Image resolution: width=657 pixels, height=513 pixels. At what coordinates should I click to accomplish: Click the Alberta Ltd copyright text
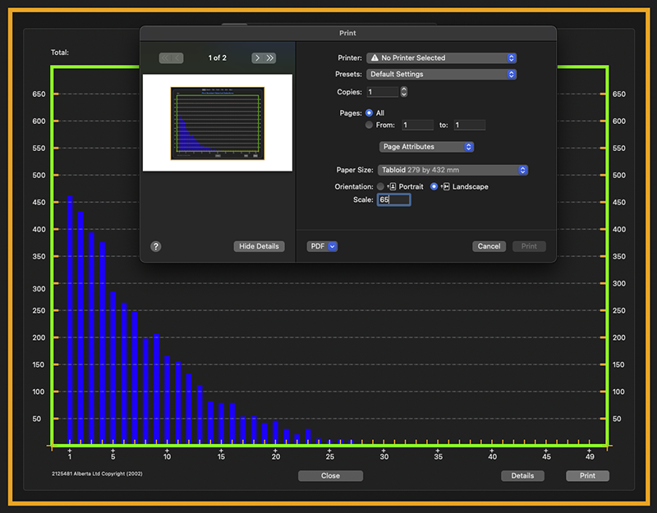97,474
